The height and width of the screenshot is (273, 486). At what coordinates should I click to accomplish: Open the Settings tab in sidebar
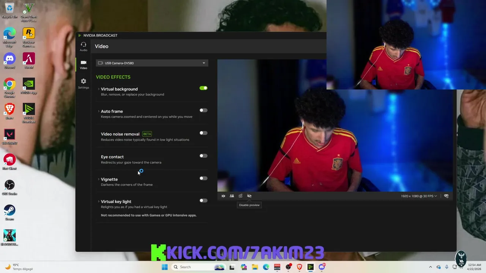point(84,84)
